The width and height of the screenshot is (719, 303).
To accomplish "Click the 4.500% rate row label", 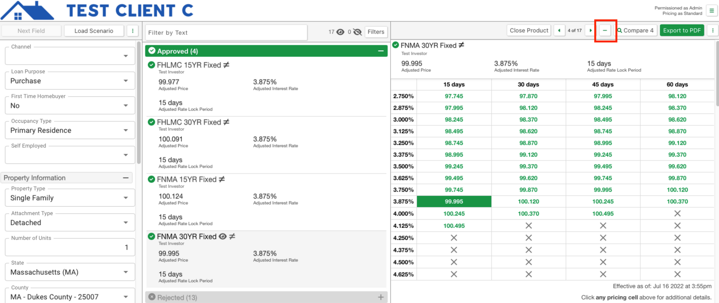I will [403, 262].
